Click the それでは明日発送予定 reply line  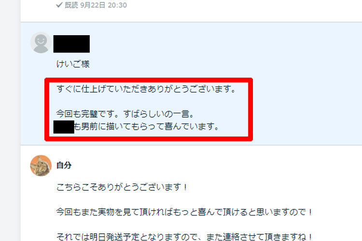tap(184, 237)
